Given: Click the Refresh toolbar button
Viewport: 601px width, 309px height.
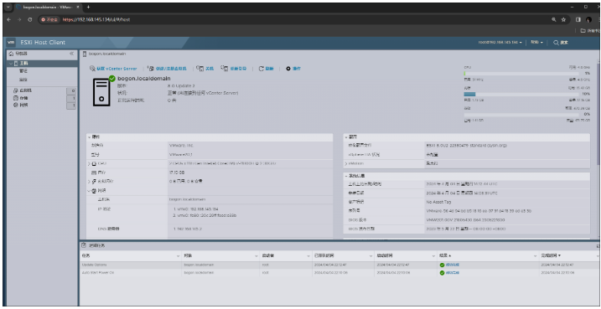Looking at the screenshot, I should [x=266, y=69].
